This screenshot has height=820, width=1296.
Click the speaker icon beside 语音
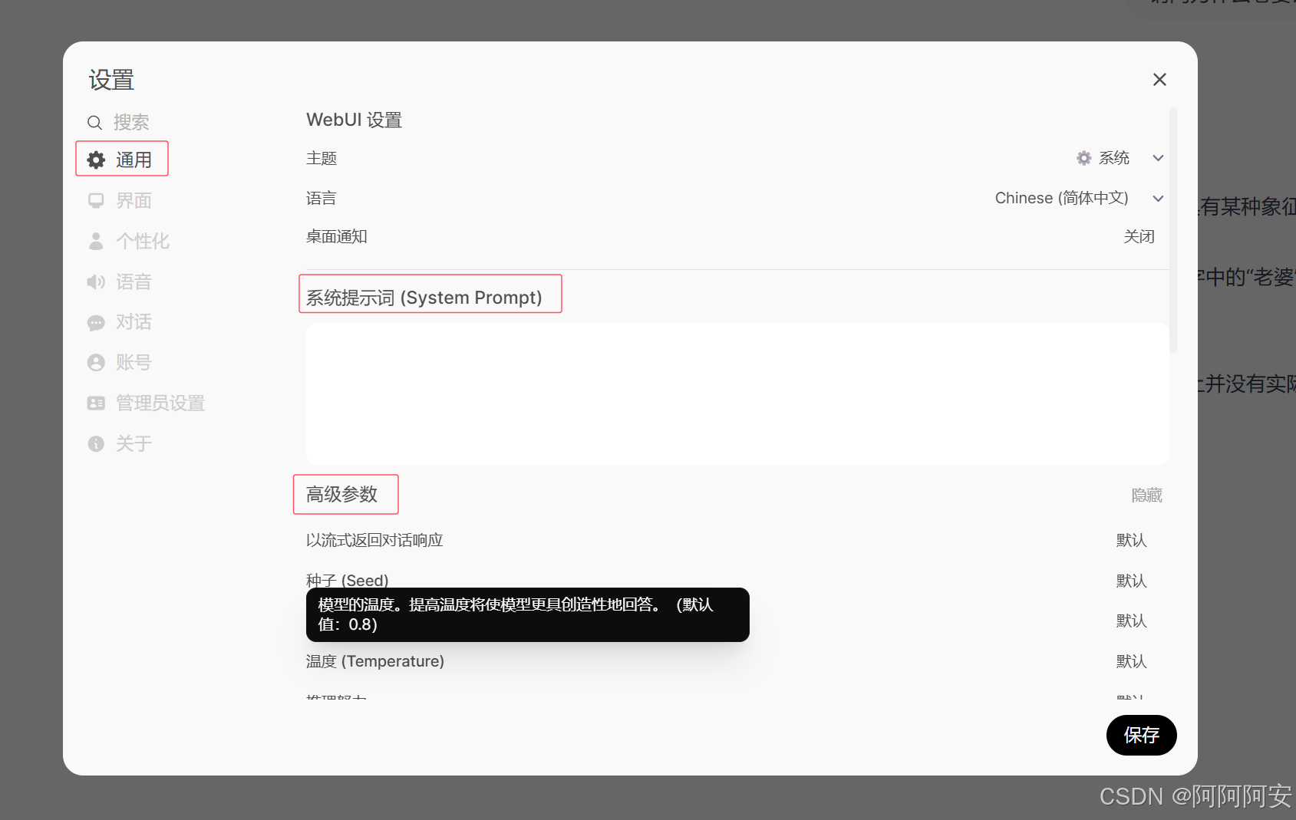pyautogui.click(x=96, y=282)
